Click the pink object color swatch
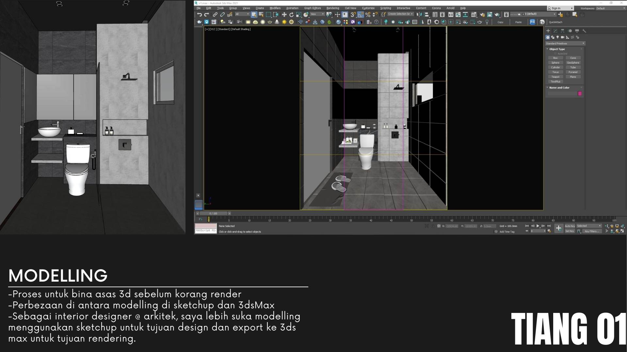The image size is (627, 352). coord(580,94)
